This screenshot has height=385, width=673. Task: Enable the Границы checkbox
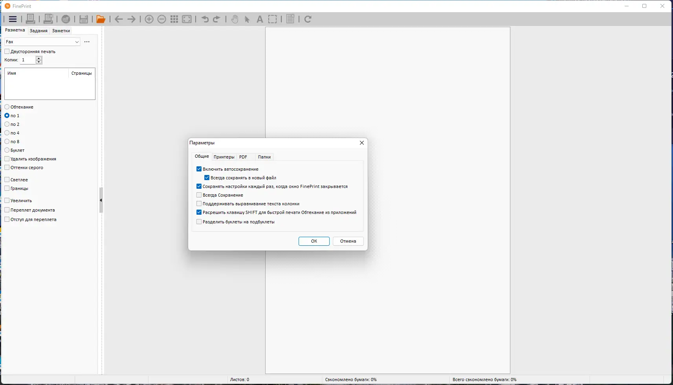[7, 188]
